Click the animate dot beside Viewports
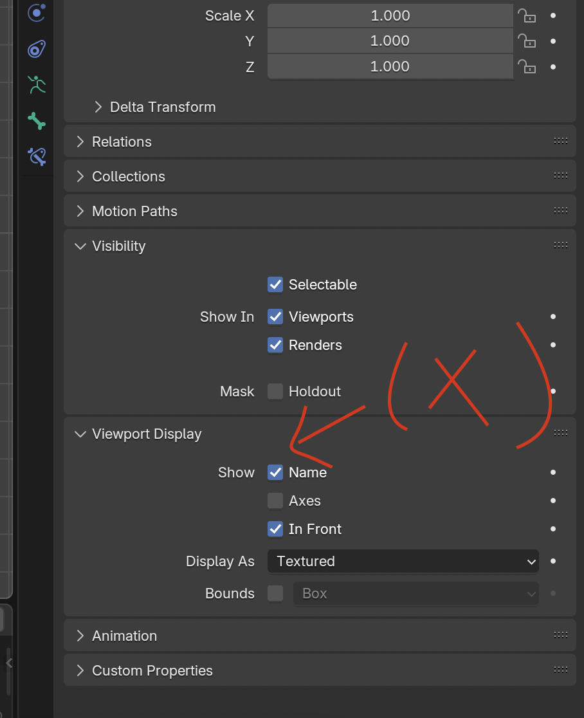This screenshot has height=718, width=584. point(553,317)
